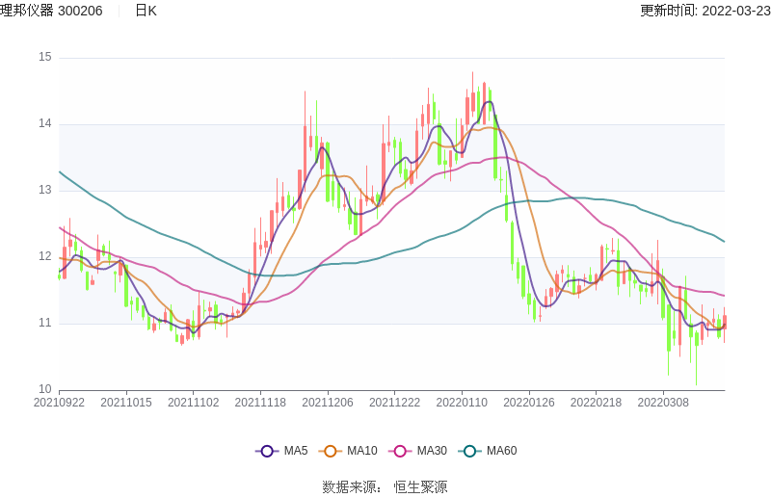Click the 13 price label on y-axis
The image size is (771, 498).
coord(44,190)
